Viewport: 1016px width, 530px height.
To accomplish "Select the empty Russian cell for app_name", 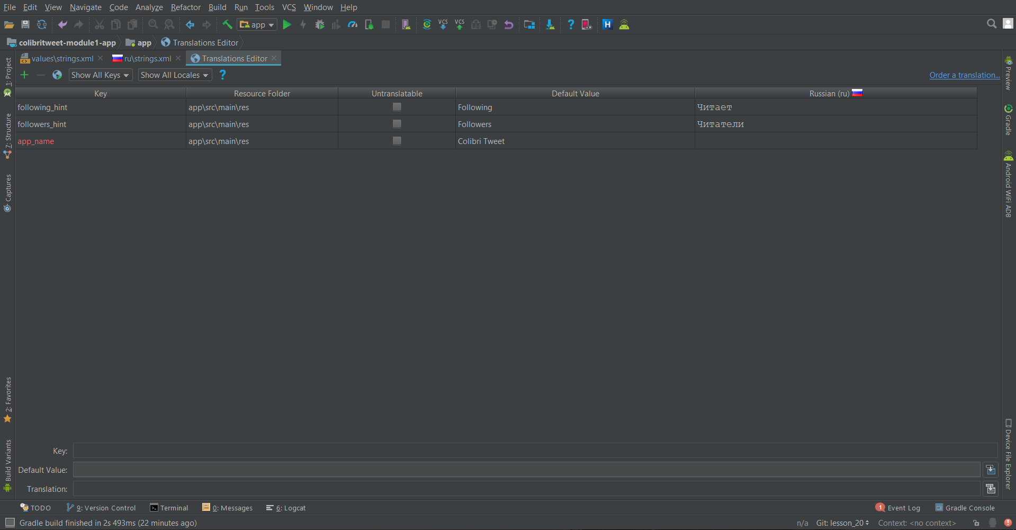I will coord(835,141).
